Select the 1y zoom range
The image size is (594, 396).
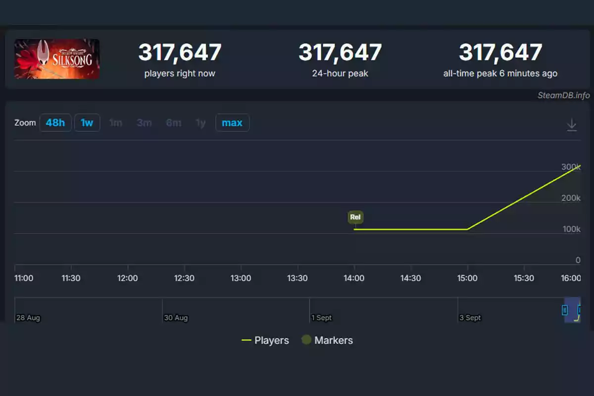click(200, 123)
